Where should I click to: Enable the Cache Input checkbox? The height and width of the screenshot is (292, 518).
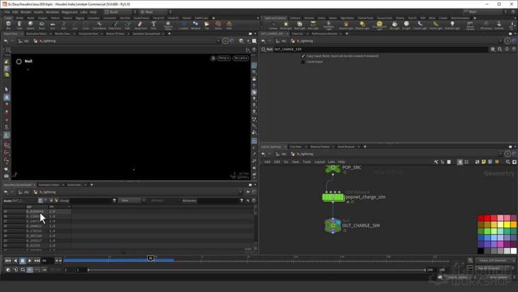click(x=304, y=62)
